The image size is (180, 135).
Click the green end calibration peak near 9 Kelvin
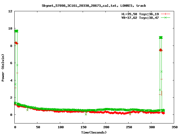tap(161, 37)
